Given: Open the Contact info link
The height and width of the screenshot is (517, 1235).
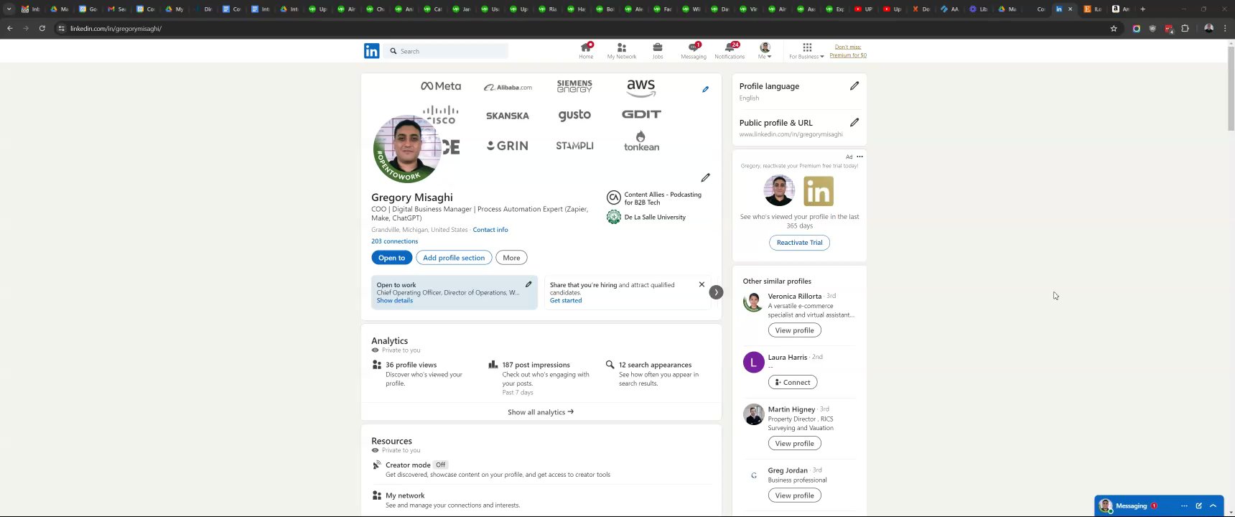Looking at the screenshot, I should (490, 230).
